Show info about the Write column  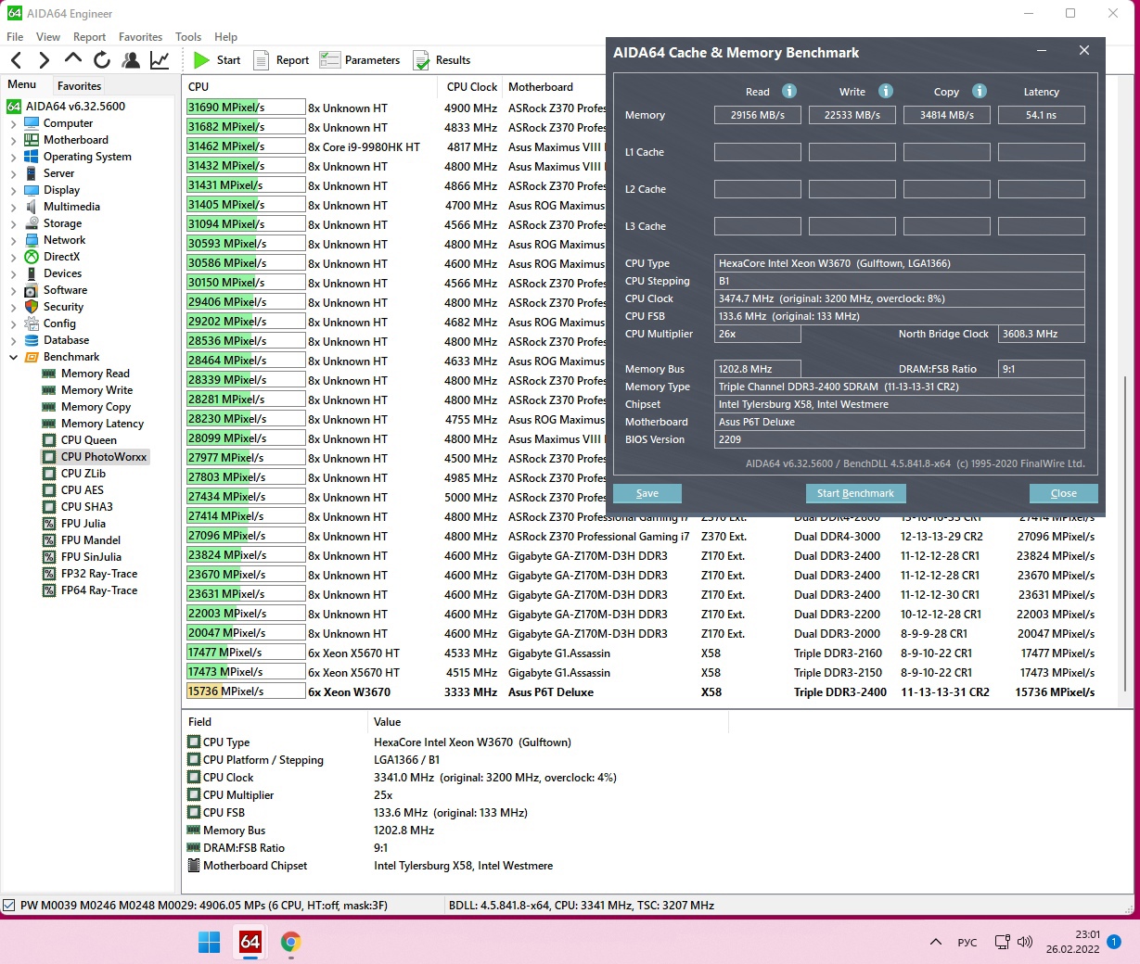pos(886,91)
